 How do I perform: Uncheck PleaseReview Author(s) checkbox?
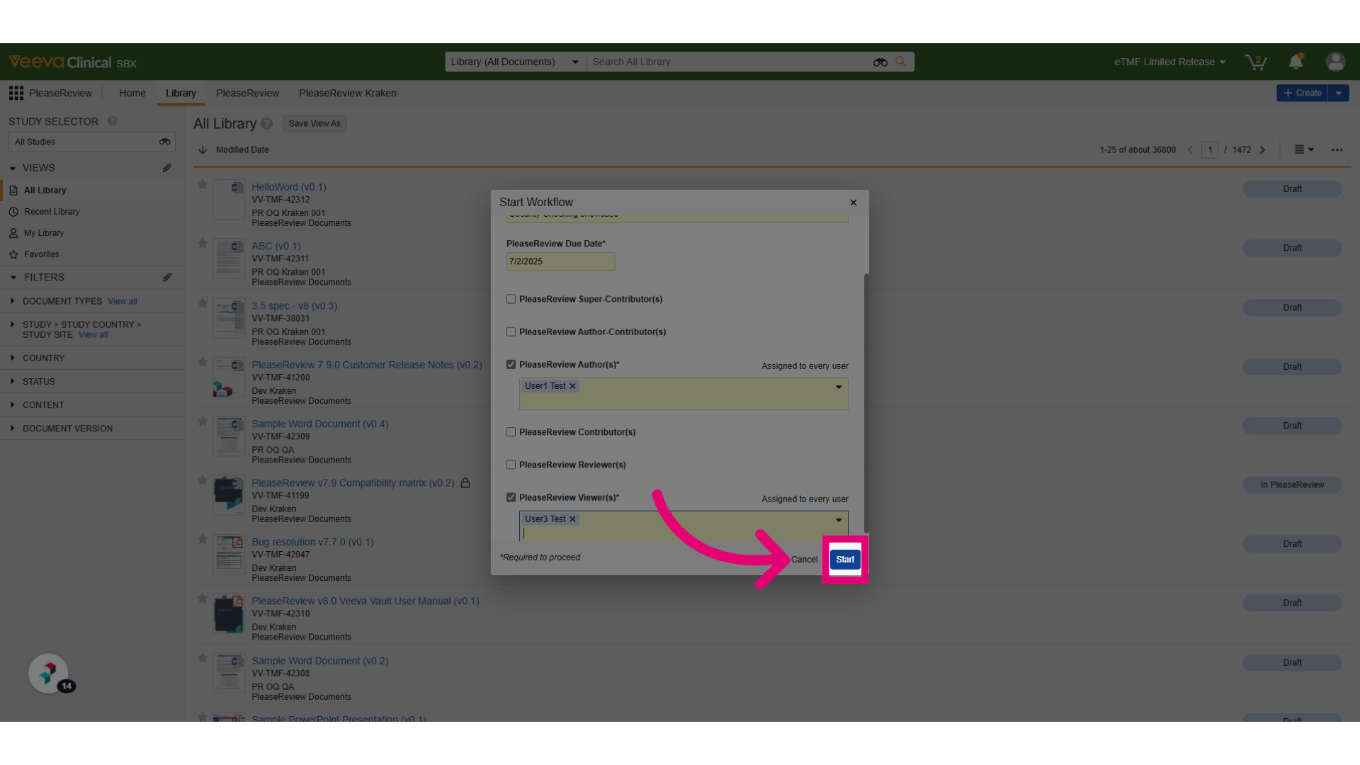(511, 364)
